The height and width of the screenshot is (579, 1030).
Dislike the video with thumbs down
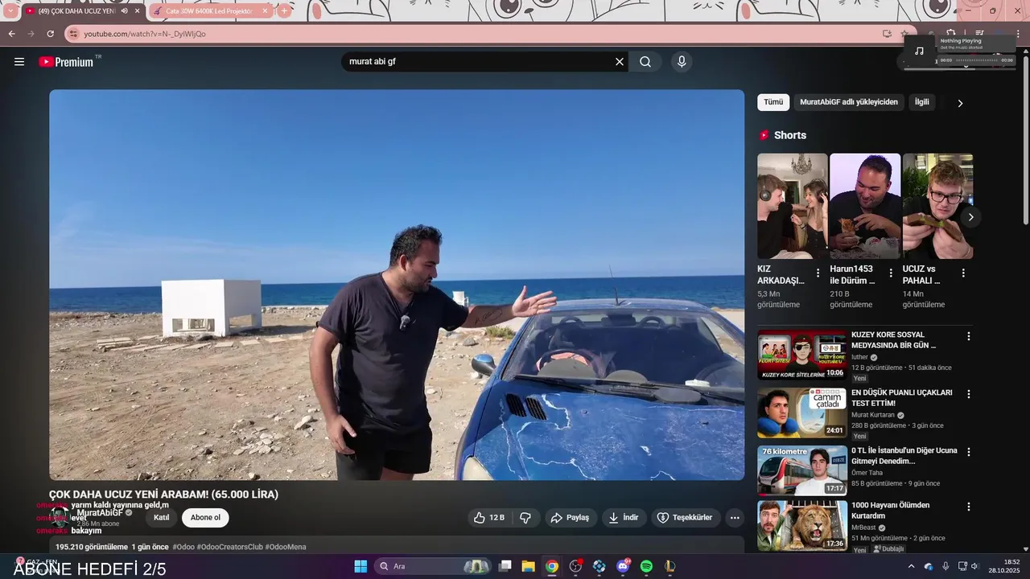click(x=525, y=518)
